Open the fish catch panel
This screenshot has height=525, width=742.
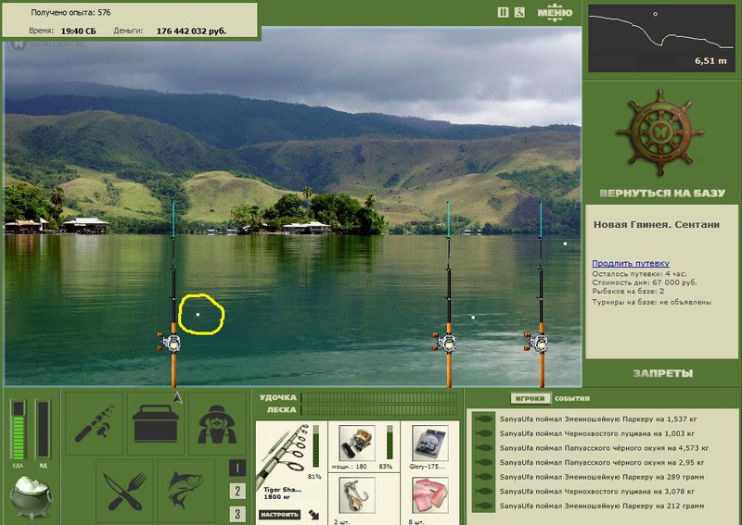(x=186, y=491)
